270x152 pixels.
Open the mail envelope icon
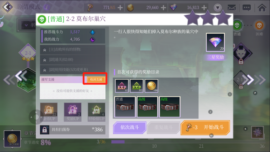tap(231, 7)
